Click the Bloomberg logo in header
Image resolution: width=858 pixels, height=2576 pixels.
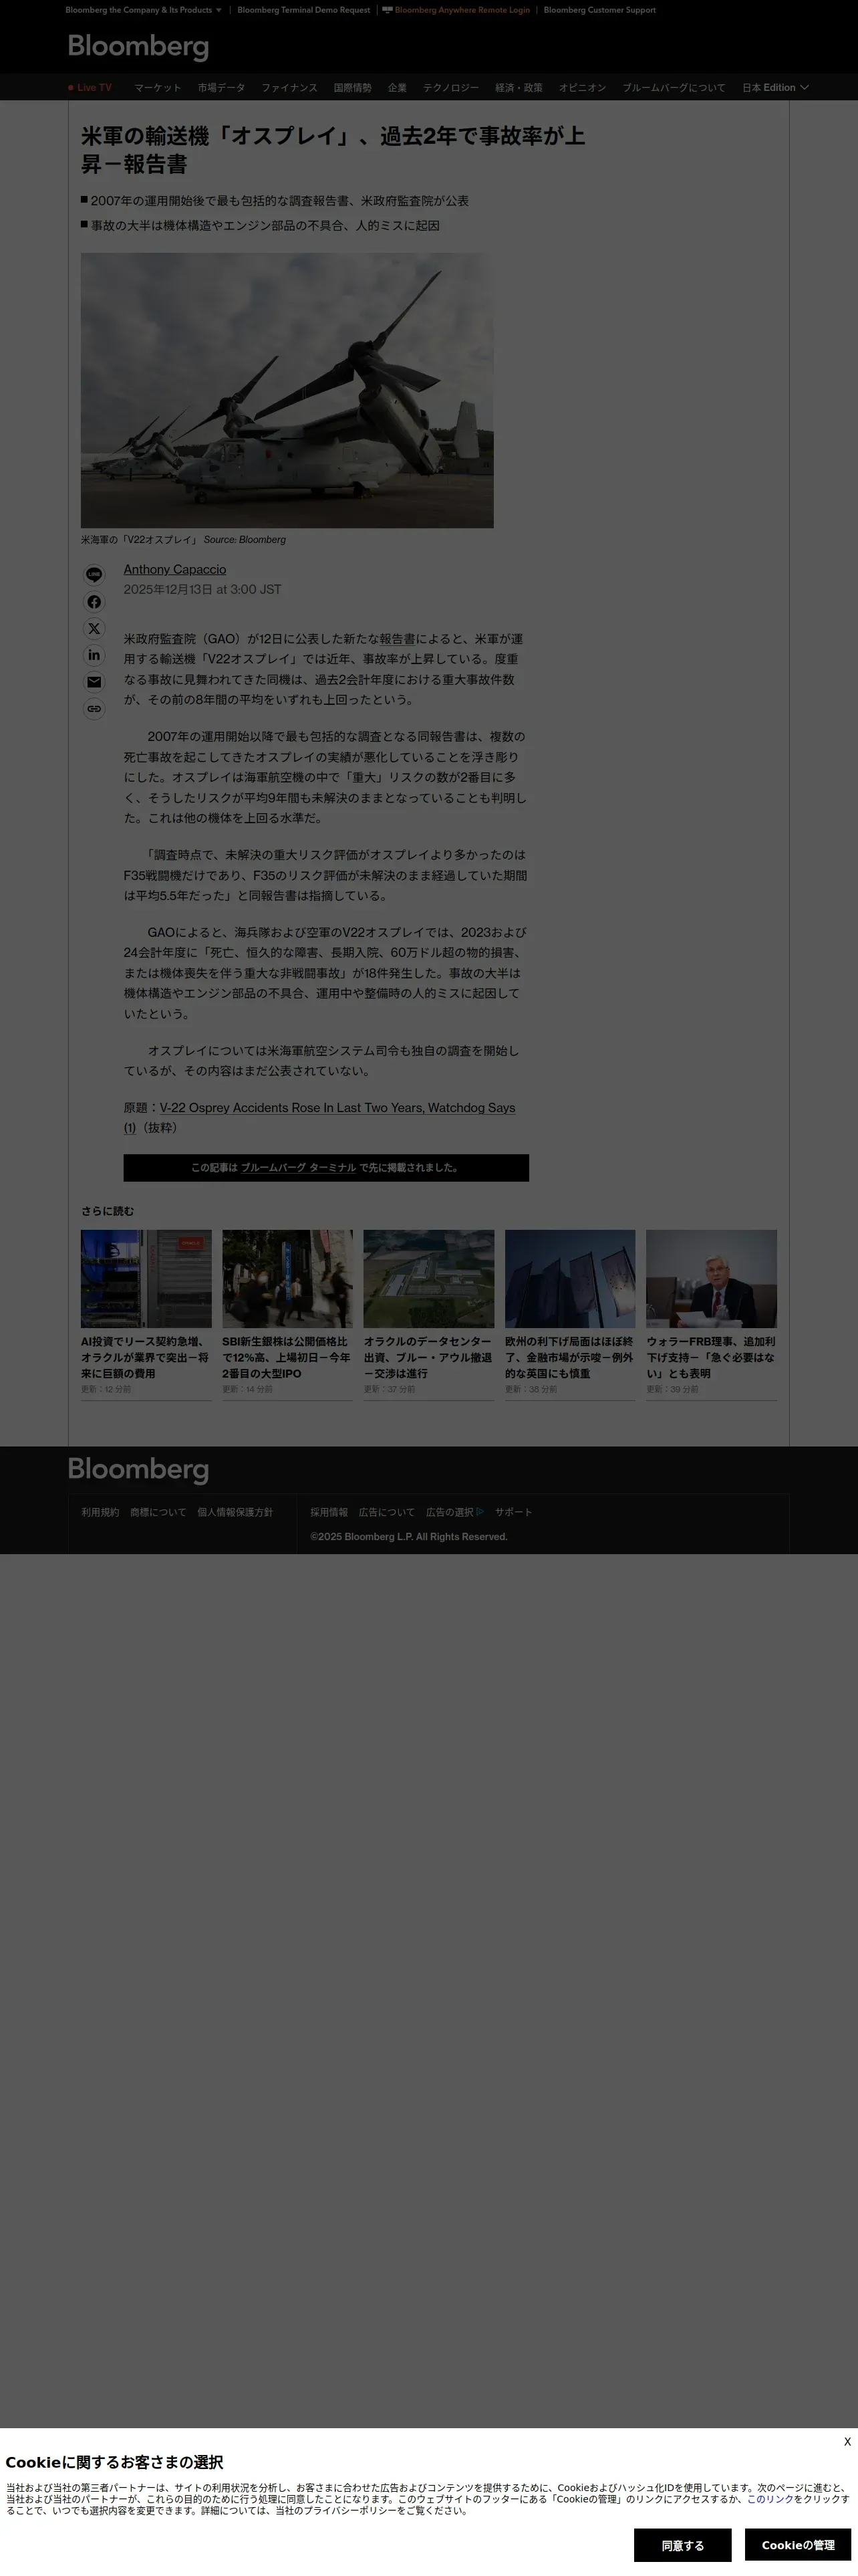pos(138,47)
